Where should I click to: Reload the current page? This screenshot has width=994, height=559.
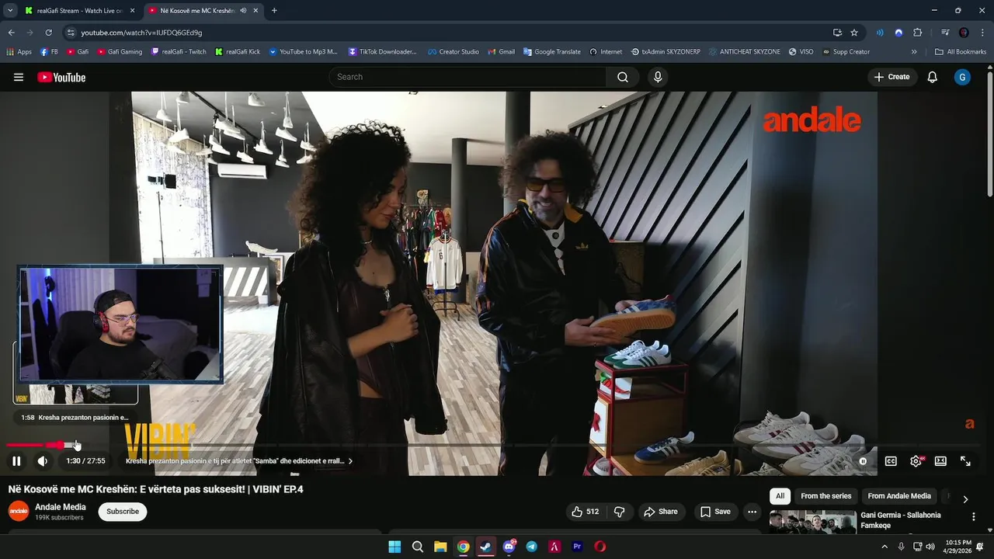48,33
